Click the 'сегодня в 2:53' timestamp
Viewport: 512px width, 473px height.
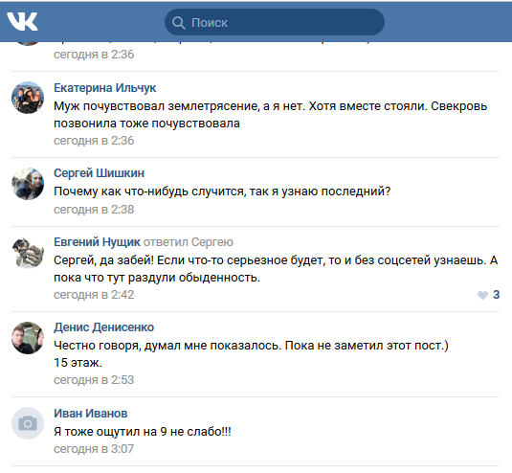point(94,380)
